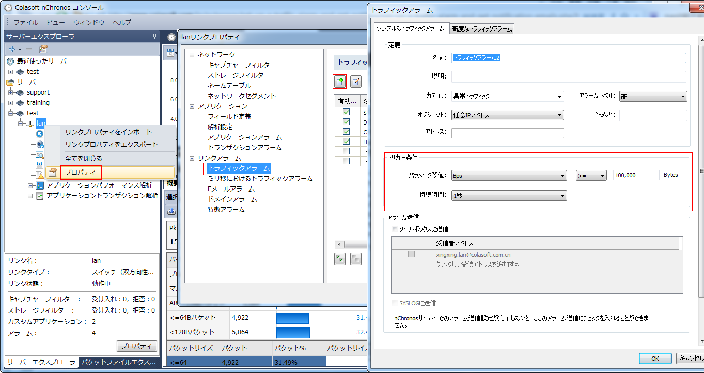Image resolution: width=704 pixels, height=373 pixels.
Task: Switch to the 高度なトラフィックアラーム tab
Action: tap(481, 29)
